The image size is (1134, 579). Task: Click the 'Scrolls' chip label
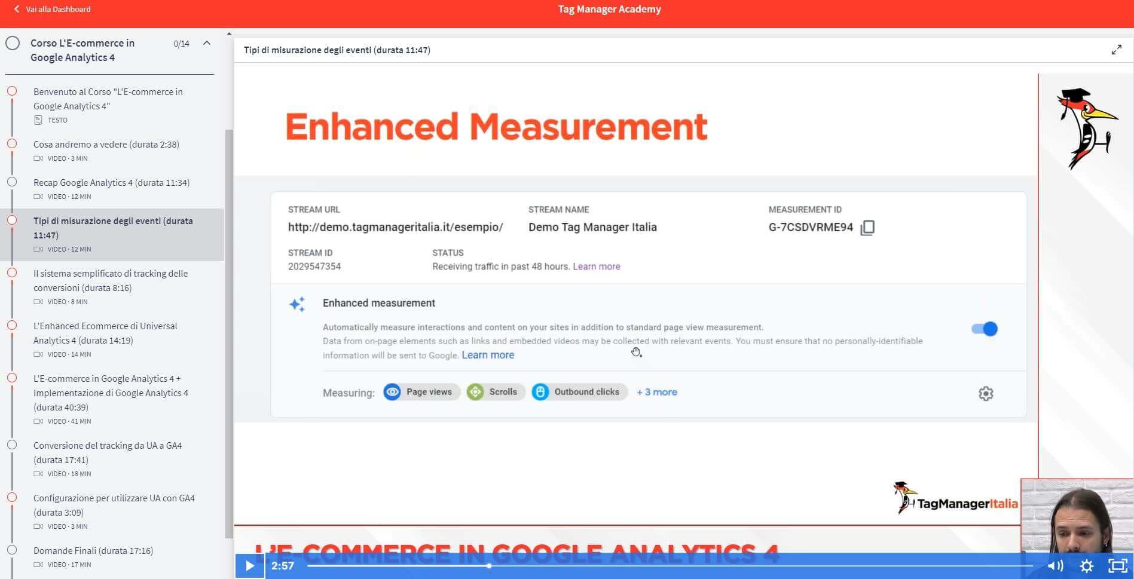(503, 392)
